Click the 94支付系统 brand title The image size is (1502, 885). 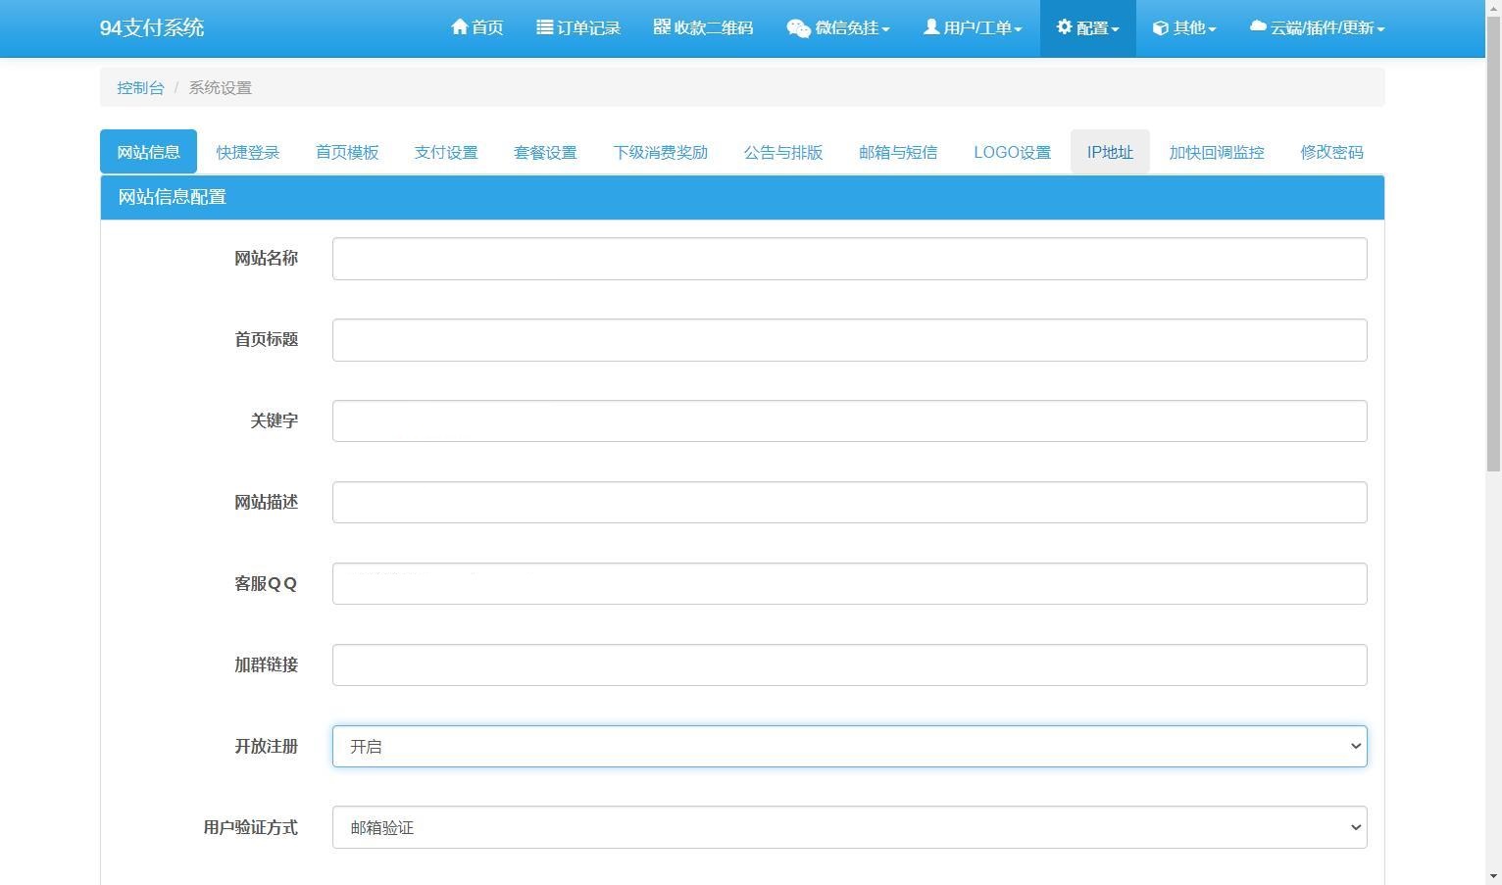point(151,27)
